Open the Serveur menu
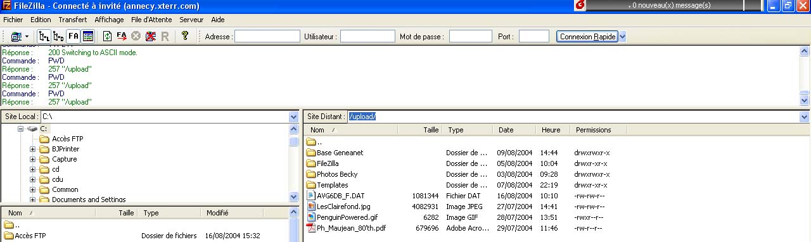Image resolution: width=811 pixels, height=242 pixels. (x=191, y=20)
